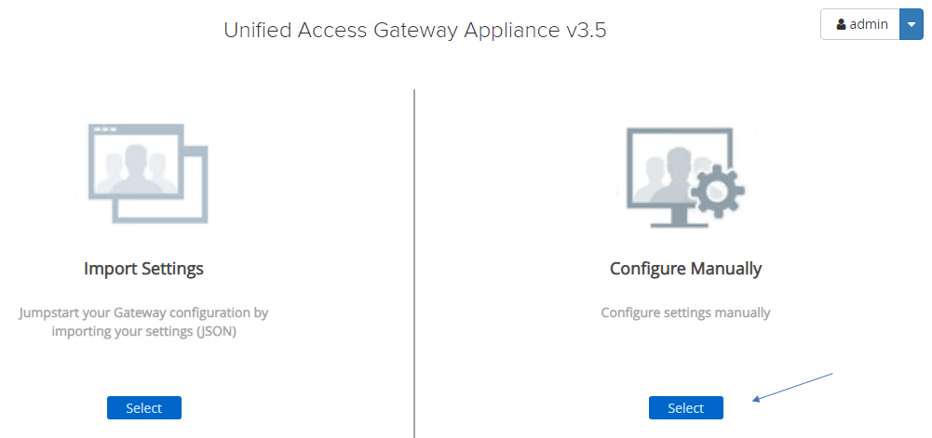Click the Configure settings manually description
Image resolution: width=932 pixels, height=438 pixels.
[x=685, y=312]
